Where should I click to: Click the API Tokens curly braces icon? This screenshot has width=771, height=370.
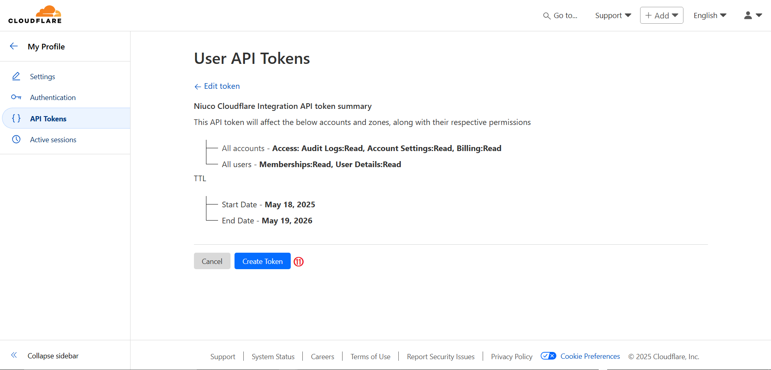(x=16, y=119)
